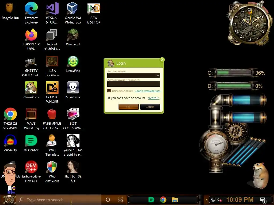The width and height of the screenshot is (274, 205).
Task: Click the Account owner password field
Action: pos(134,84)
